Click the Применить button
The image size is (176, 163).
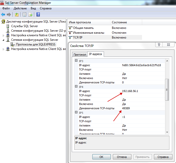[143, 157]
